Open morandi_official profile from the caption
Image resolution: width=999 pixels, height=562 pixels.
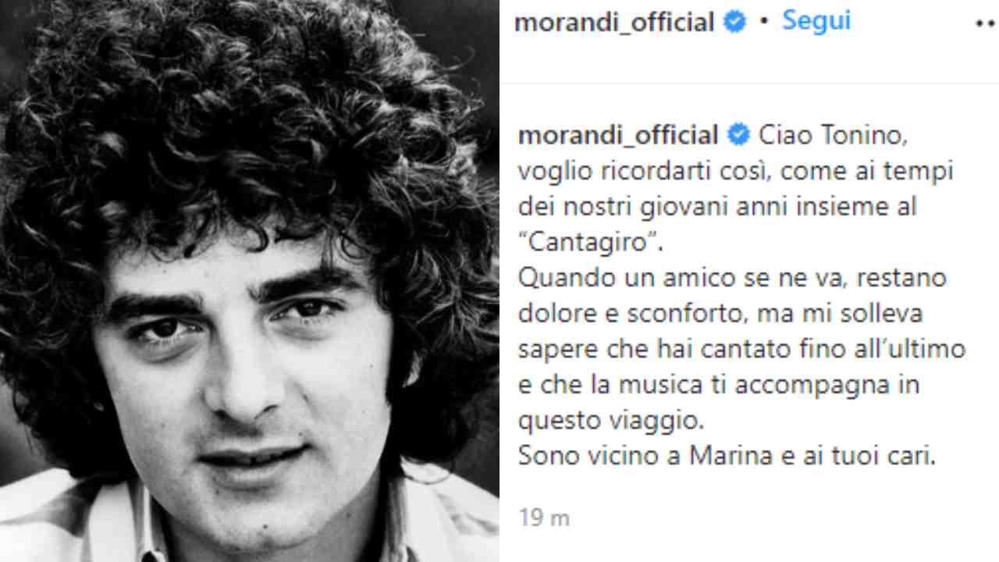coord(618,135)
